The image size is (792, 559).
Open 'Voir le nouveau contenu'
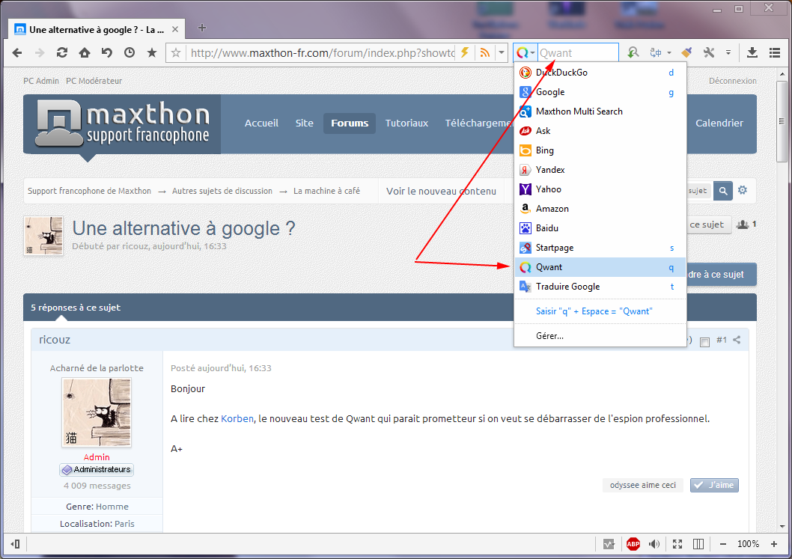click(441, 192)
